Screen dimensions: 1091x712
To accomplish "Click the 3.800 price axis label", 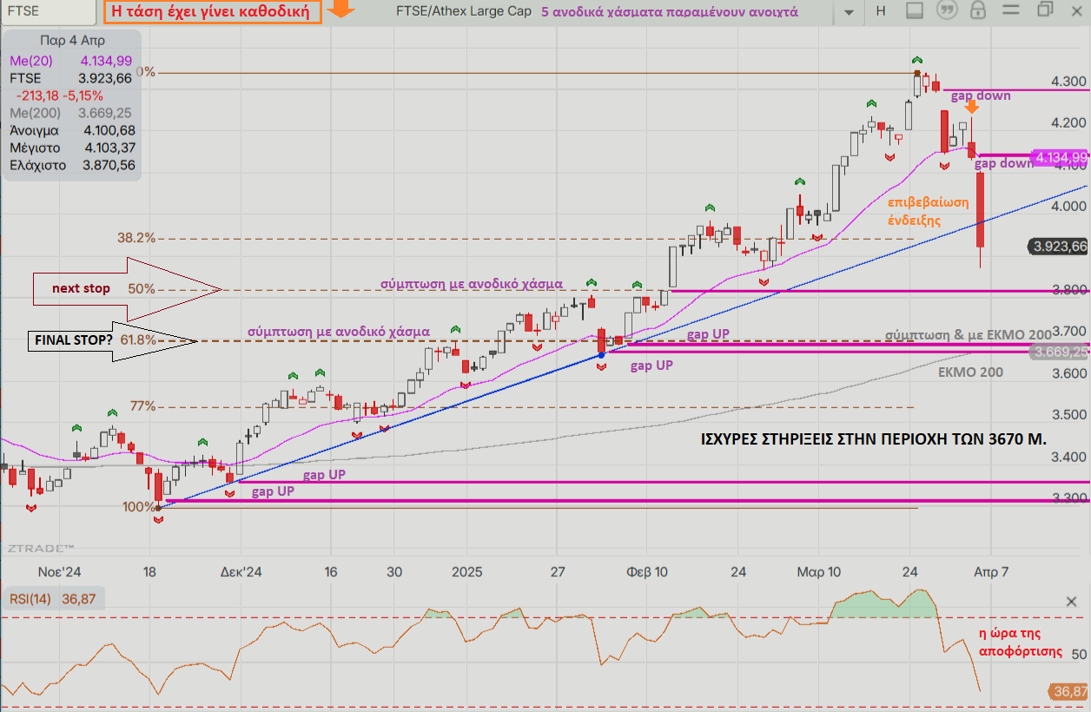I will (x=1068, y=290).
